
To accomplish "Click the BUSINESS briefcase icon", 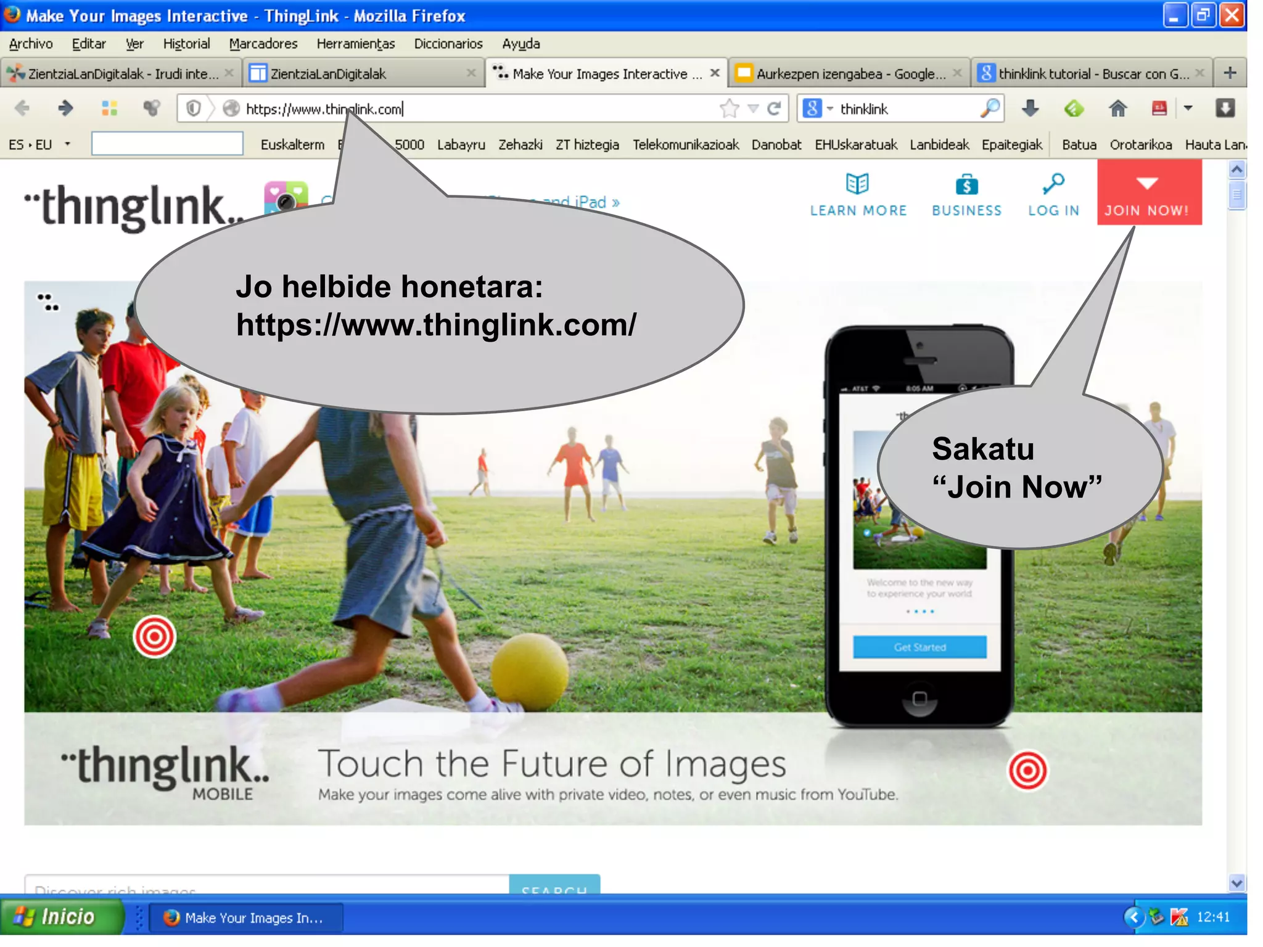I will click(966, 185).
